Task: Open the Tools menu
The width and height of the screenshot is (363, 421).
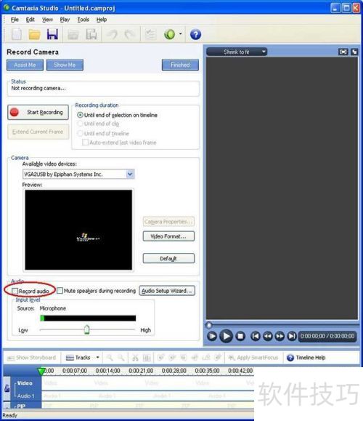Action: [83, 20]
